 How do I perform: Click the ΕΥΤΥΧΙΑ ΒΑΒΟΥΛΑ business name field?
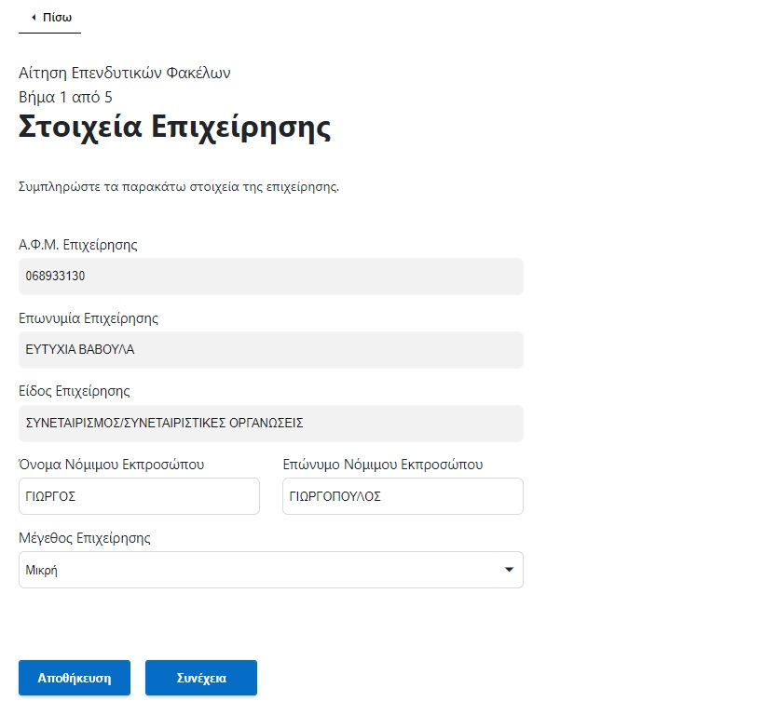[x=271, y=349]
